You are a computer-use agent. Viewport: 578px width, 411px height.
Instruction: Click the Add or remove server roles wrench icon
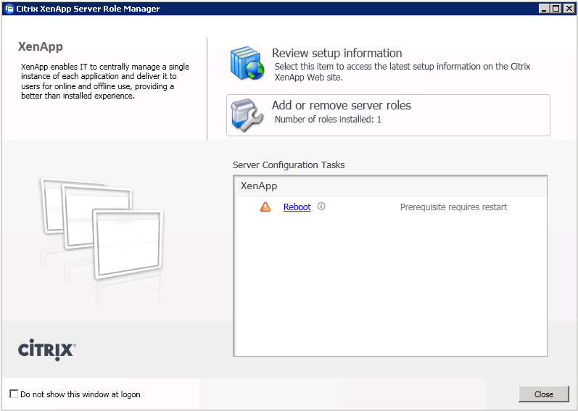(247, 115)
